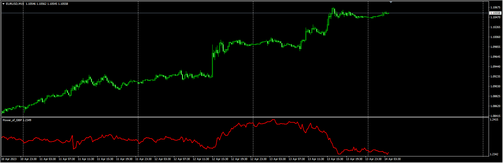
Task: Click price scale value 1.10675
Action: pyautogui.click(x=496, y=7)
